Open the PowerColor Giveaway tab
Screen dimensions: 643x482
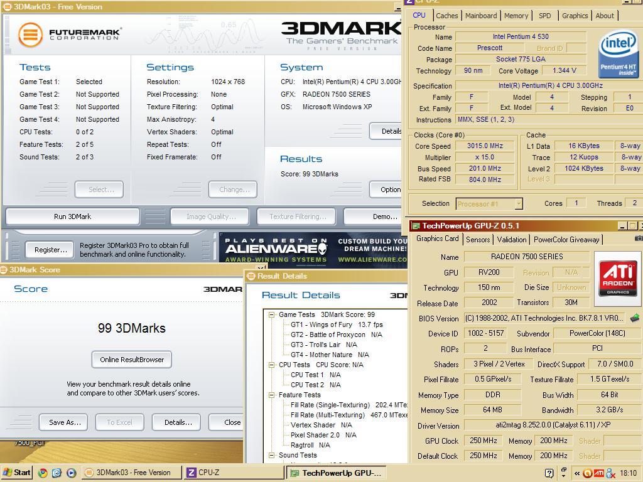click(566, 239)
